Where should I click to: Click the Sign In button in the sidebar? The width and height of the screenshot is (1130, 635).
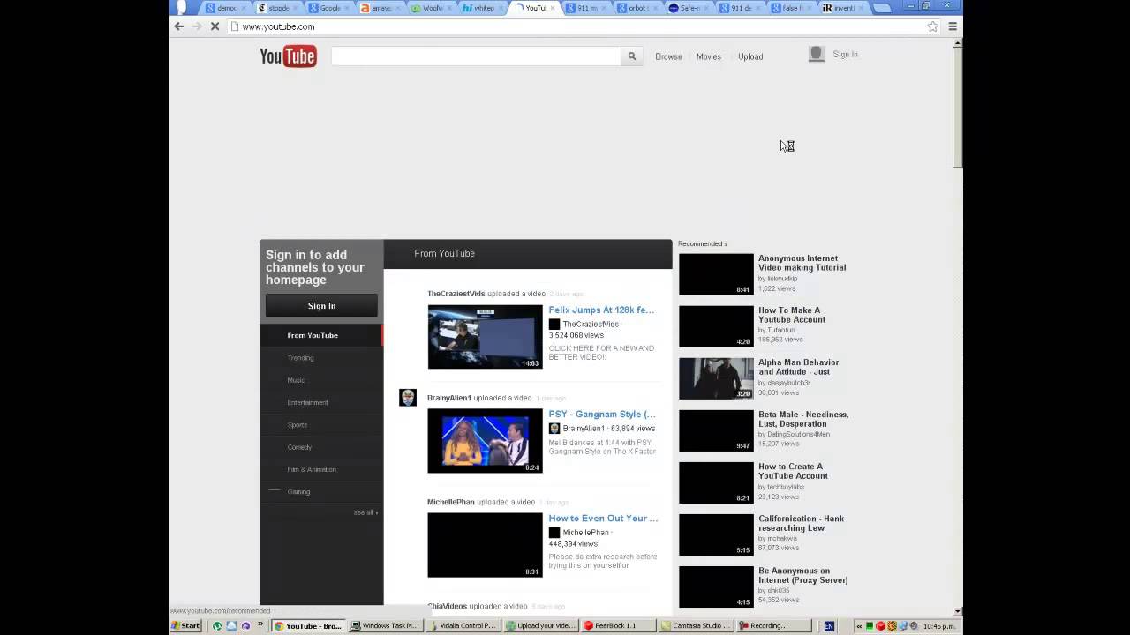pyautogui.click(x=321, y=305)
